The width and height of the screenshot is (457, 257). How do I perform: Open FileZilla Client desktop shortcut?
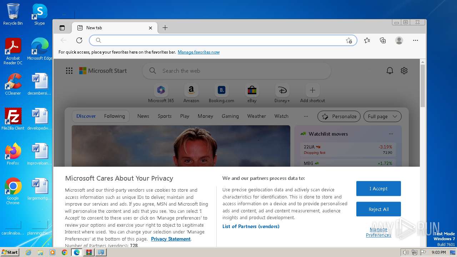click(13, 119)
